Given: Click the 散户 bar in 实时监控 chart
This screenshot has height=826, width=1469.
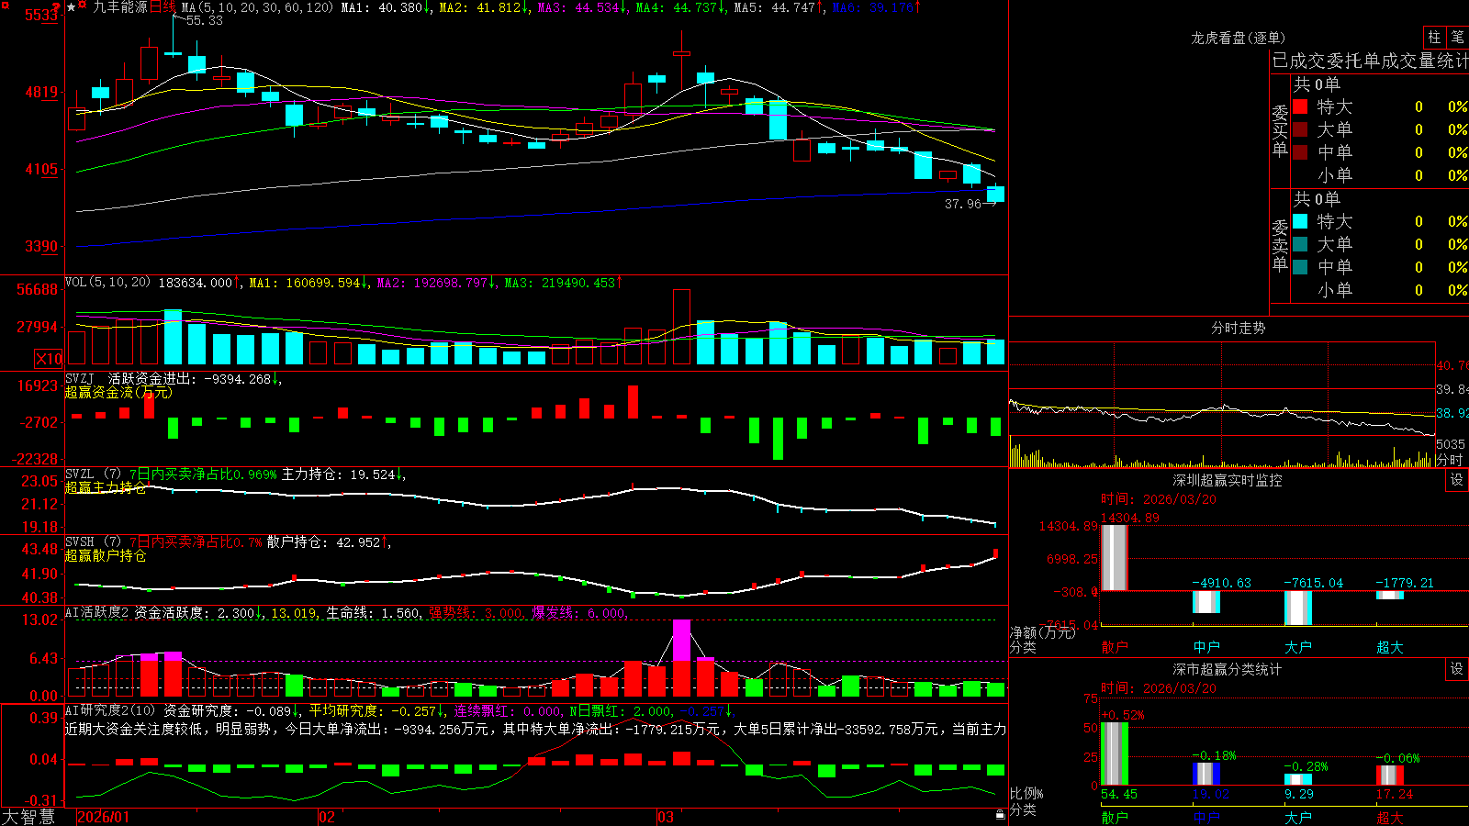Looking at the screenshot, I should click(1114, 557).
